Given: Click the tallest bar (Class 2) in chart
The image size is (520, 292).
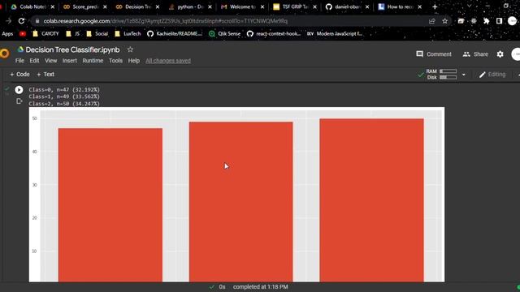Looking at the screenshot, I should 372,200.
